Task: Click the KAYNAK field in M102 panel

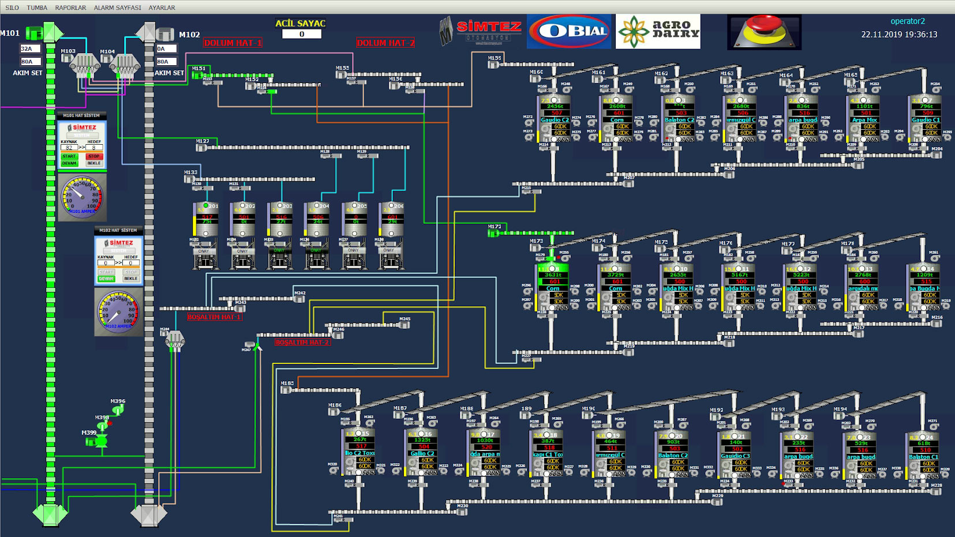Action: click(106, 263)
